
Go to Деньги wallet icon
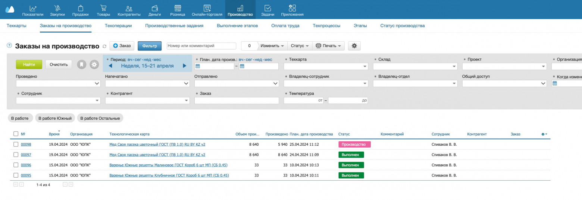[154, 8]
